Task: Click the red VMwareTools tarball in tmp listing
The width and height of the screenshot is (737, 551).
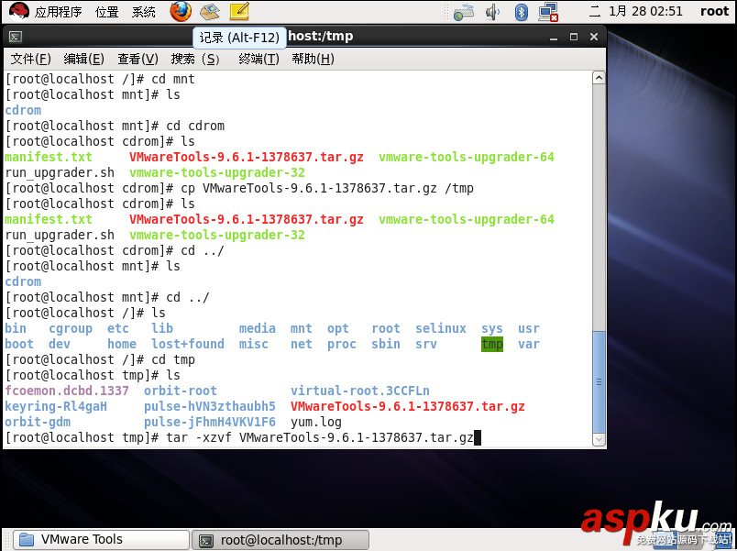Action: tap(408, 407)
